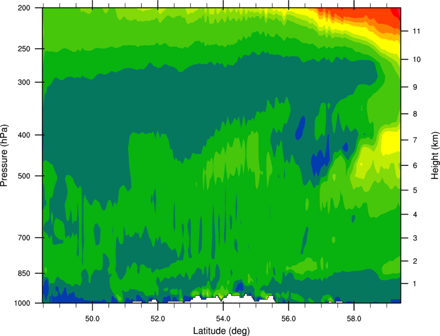Click the 9 km height tick label
This screenshot has width=440, height=336.
pos(415,87)
